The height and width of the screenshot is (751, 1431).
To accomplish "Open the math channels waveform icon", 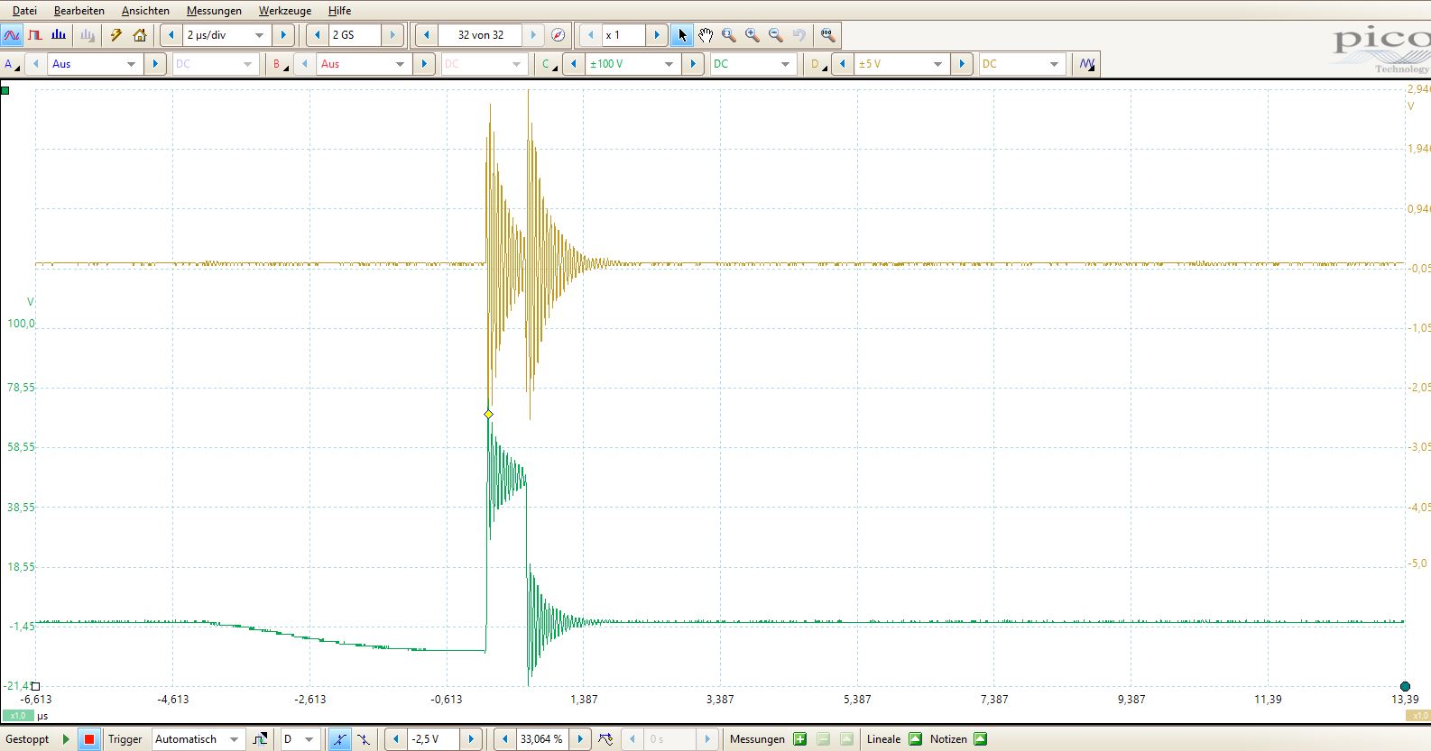I will pos(1087,64).
